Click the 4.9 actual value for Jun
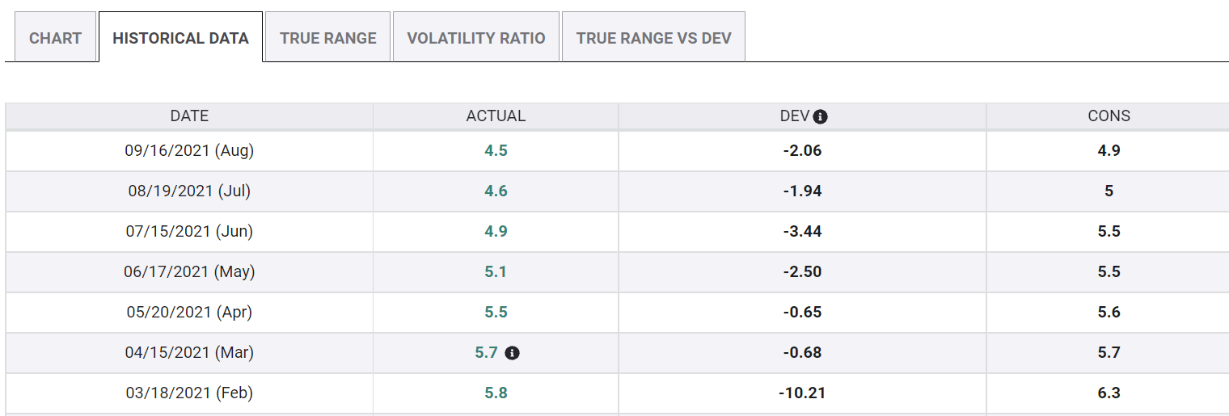Image resolution: width=1229 pixels, height=416 pixels. pyautogui.click(x=496, y=231)
